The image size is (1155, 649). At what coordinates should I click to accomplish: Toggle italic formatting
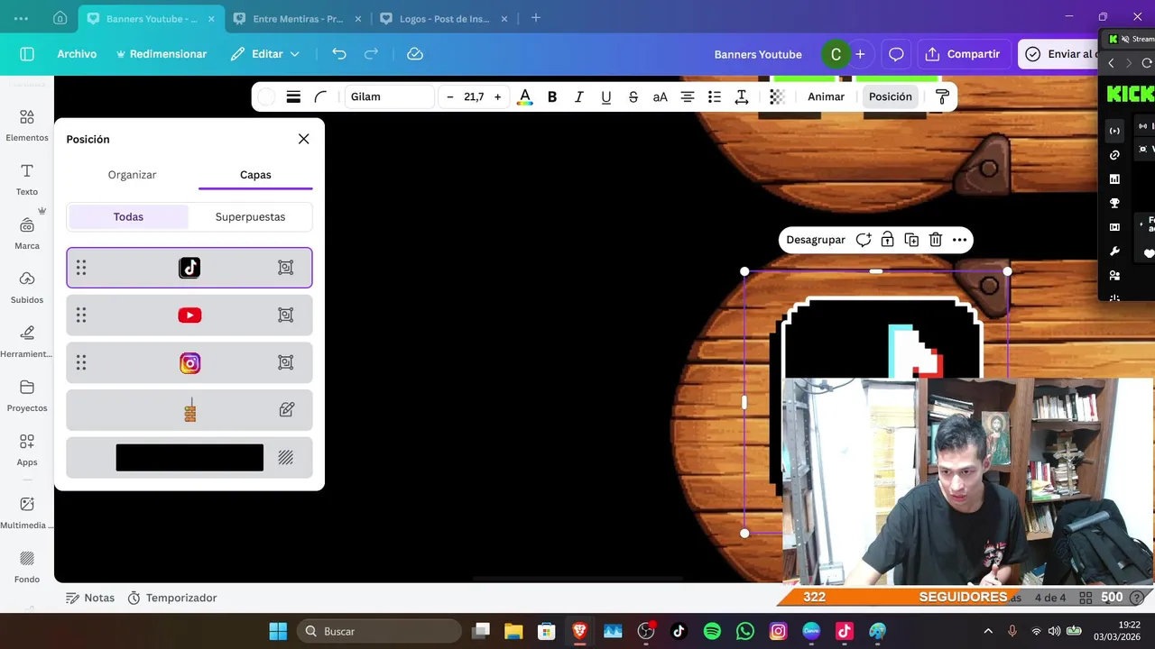click(579, 96)
